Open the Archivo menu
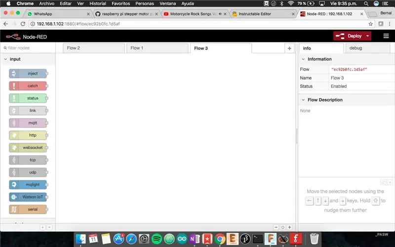This screenshot has height=247, width=395. [x=47, y=3]
